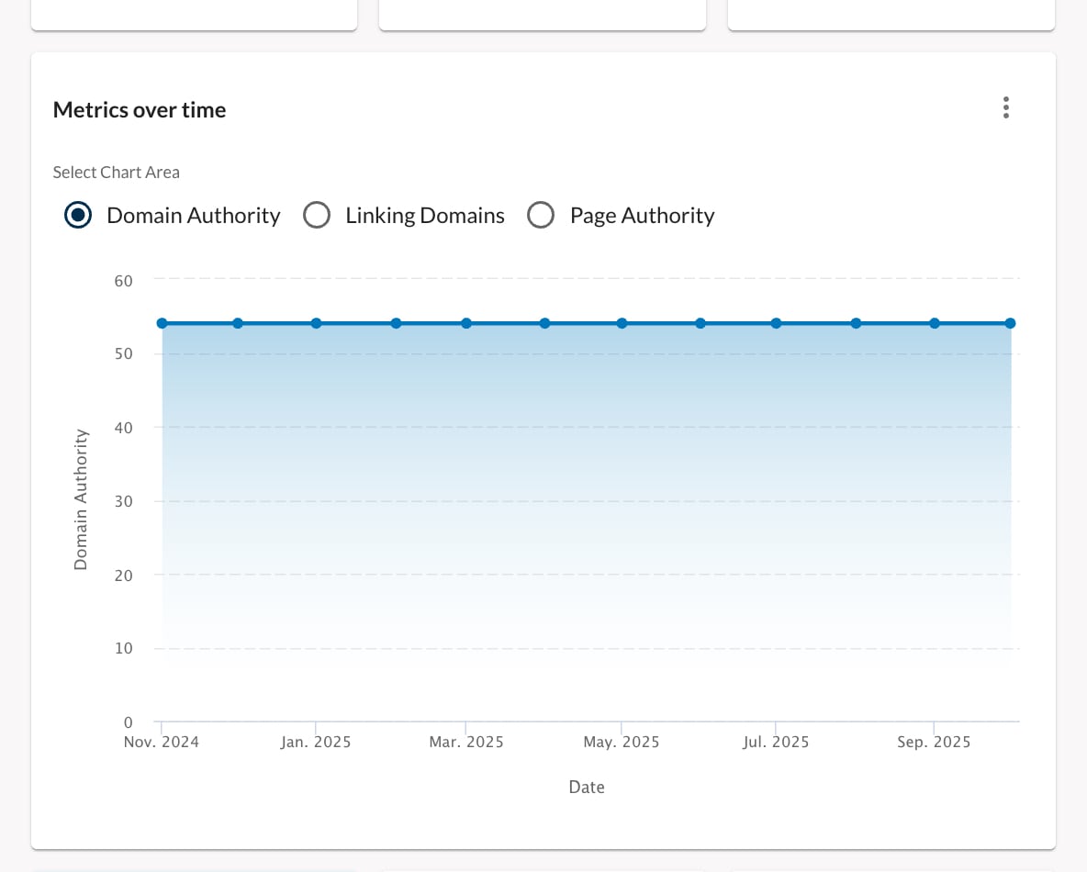
Task: Select the Page Authority radio button
Action: pos(541,215)
